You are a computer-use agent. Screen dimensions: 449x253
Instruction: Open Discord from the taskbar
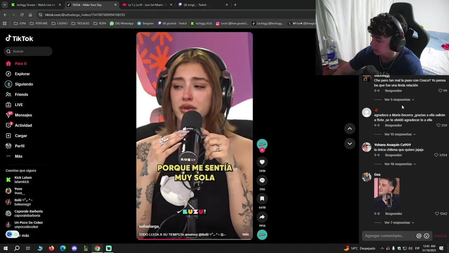coord(74,248)
